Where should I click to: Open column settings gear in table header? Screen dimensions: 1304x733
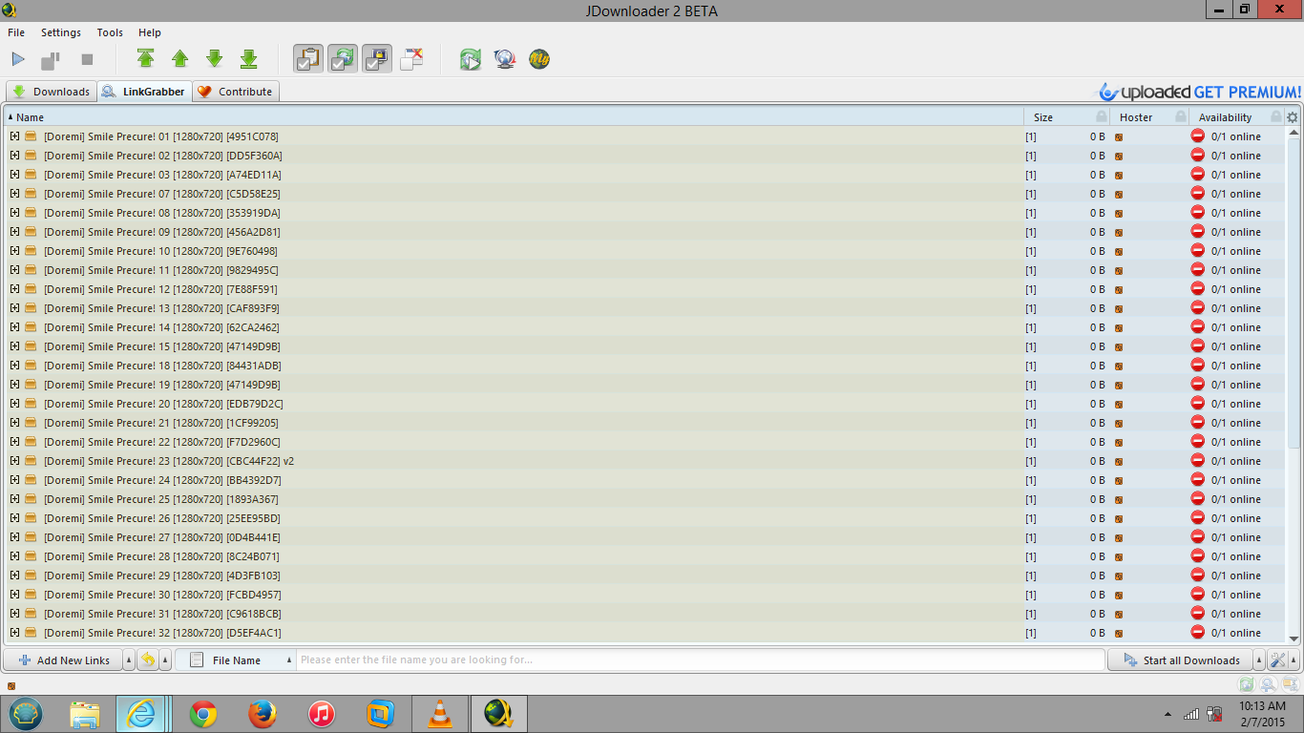1293,117
